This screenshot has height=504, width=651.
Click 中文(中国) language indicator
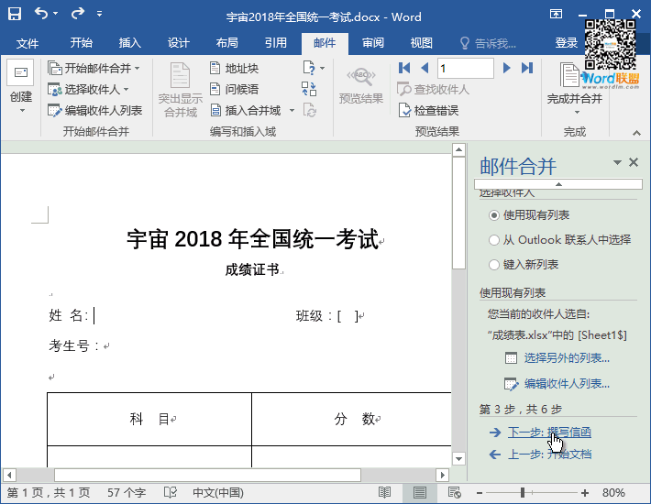point(217,493)
